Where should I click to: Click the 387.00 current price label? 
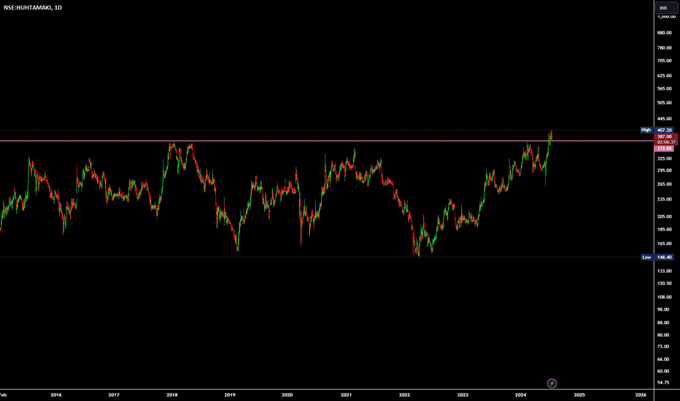click(x=665, y=136)
